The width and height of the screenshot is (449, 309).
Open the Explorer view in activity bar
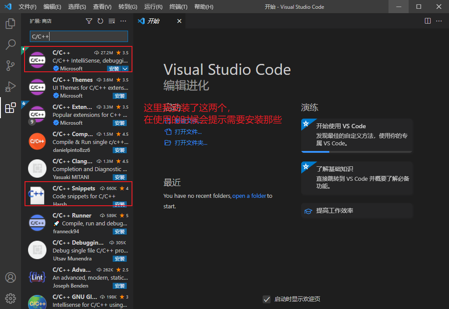[11, 24]
